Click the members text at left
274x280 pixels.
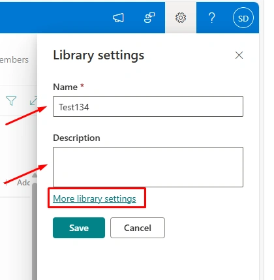[x=14, y=59]
